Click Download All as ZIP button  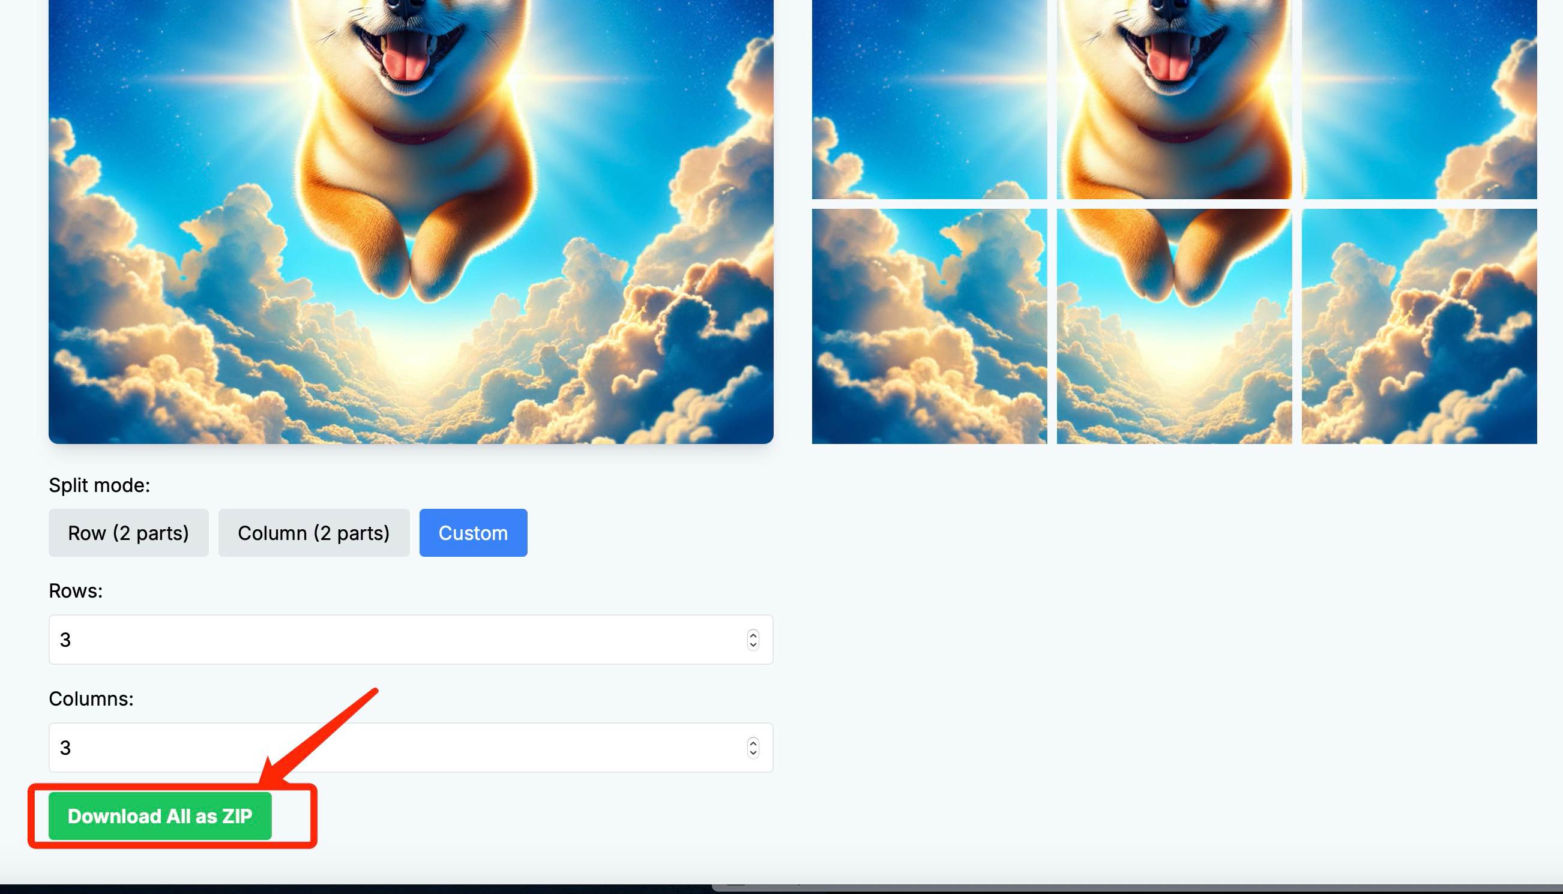click(x=160, y=815)
